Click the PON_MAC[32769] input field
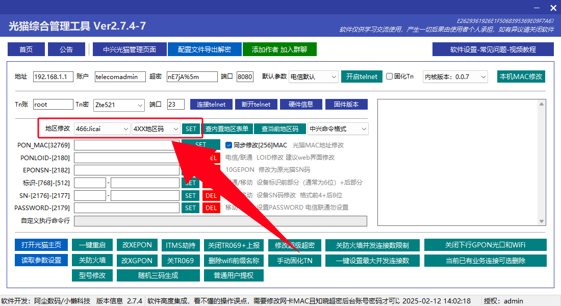Viewport: 561px width, 306px height. 126,145
